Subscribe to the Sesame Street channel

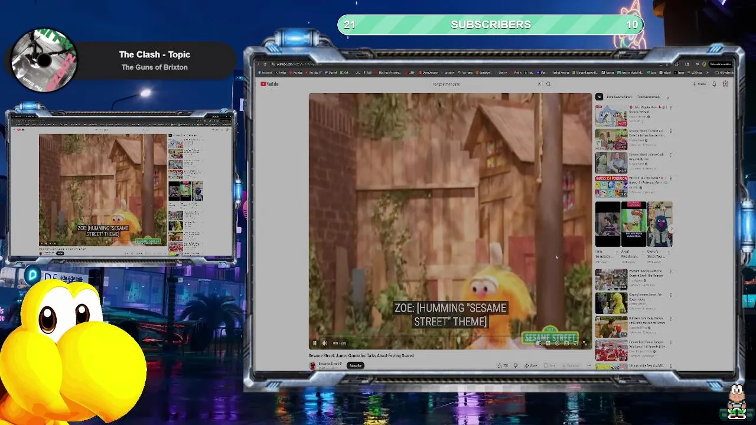355,365
